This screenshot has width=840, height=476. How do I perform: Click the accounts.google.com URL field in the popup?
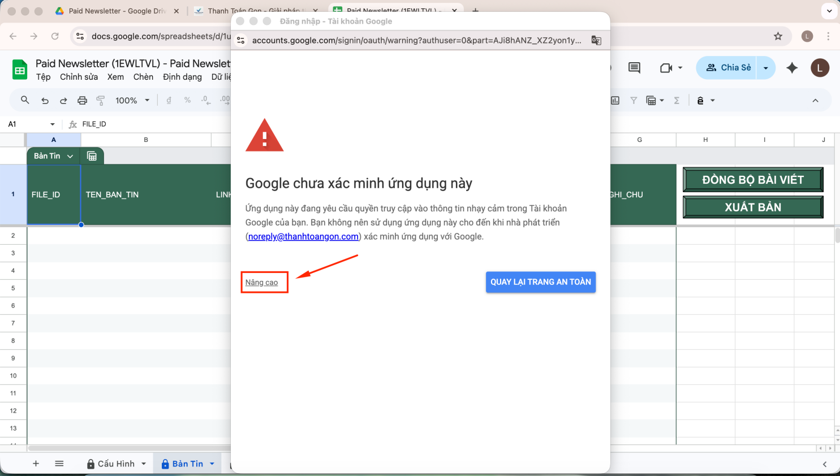416,40
